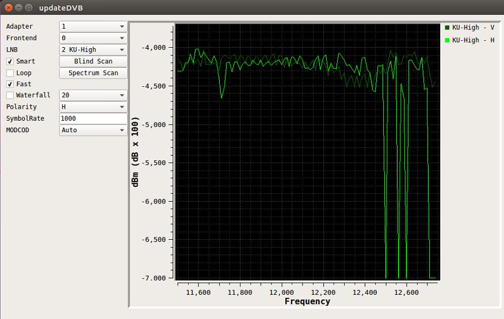Click the -6,000 dBm axis label
The image size is (504, 319).
pos(154,201)
